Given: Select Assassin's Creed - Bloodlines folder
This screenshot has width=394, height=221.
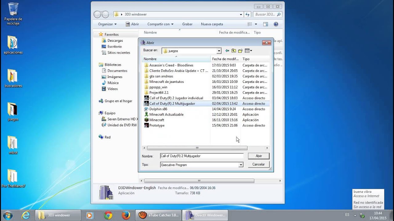Looking at the screenshot, I should pos(171,65).
